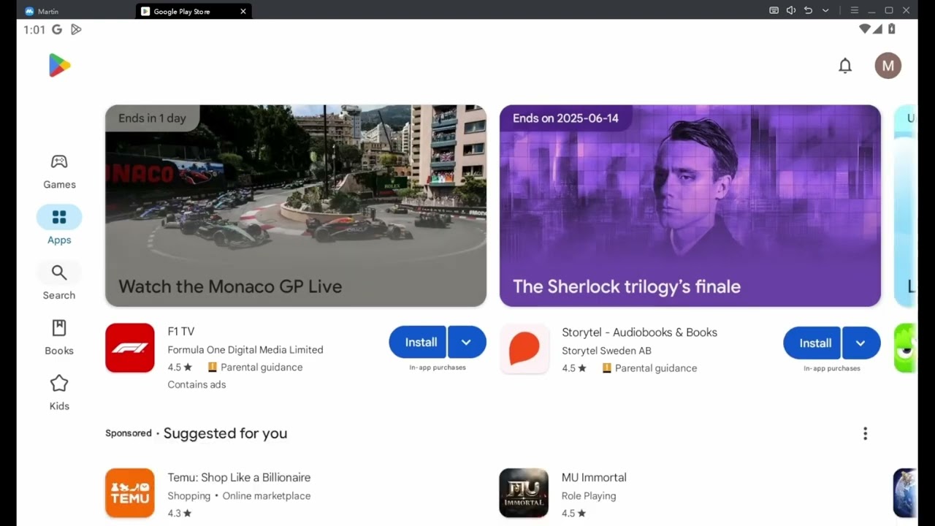Click the 1:01 clock in the status bar
The height and width of the screenshot is (526, 935).
(x=34, y=30)
